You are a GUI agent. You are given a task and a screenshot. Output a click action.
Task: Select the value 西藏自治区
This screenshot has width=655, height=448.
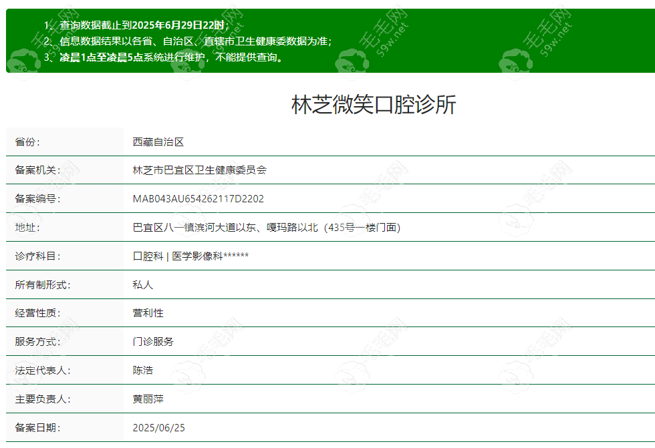(x=158, y=142)
